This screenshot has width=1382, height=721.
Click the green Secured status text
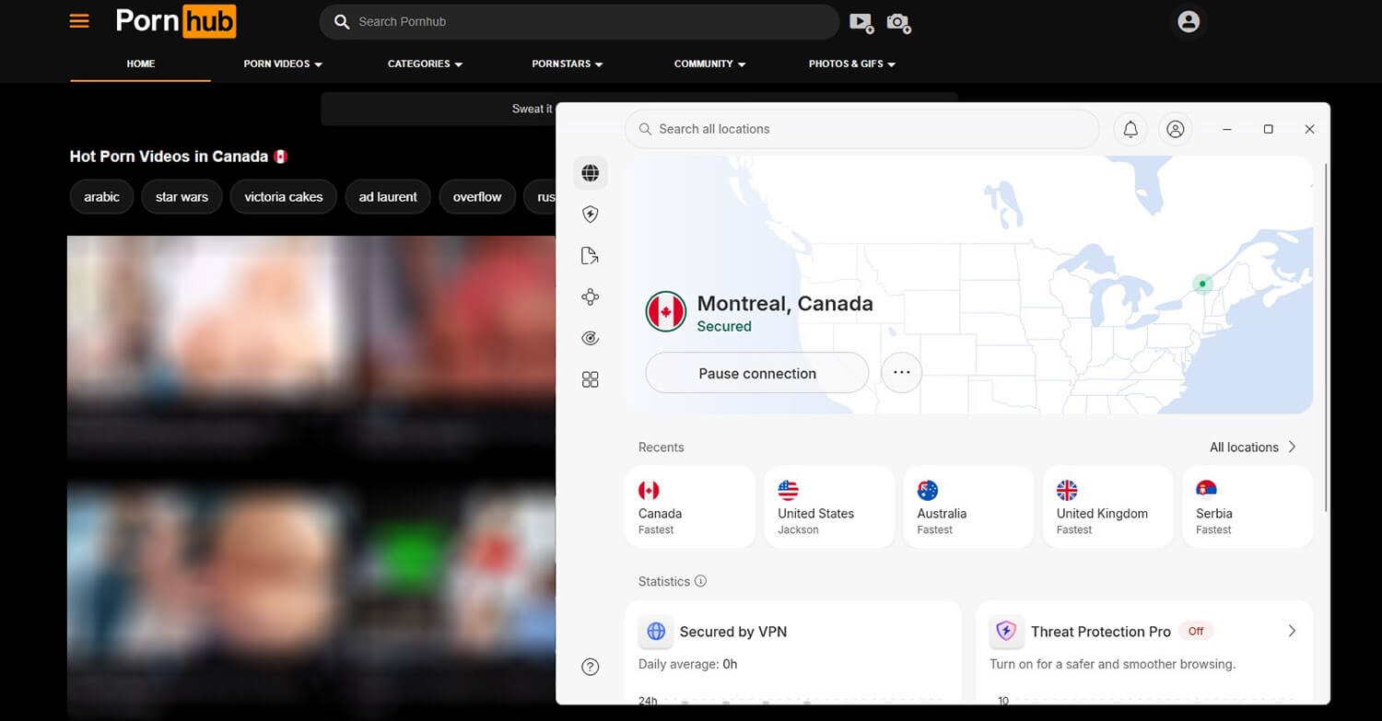point(724,326)
